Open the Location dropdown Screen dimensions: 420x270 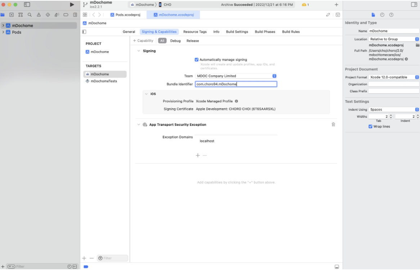[x=394, y=39]
